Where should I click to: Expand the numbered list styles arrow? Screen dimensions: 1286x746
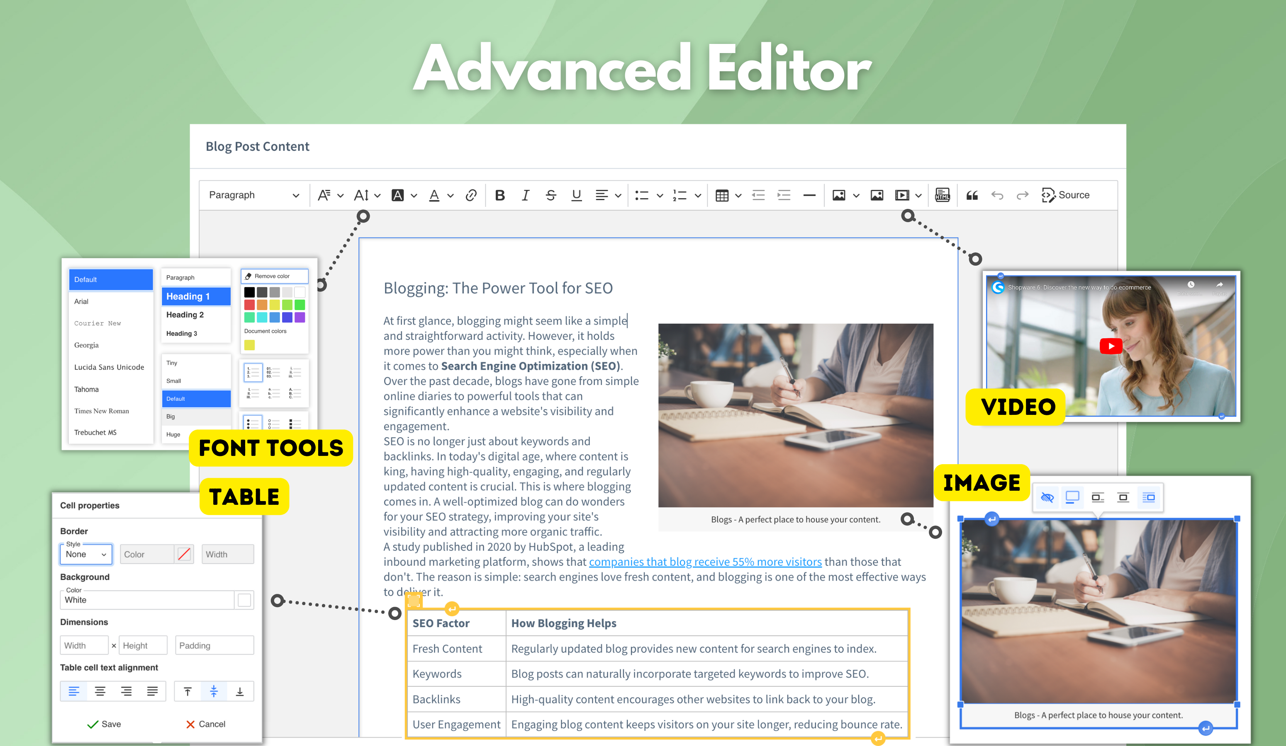tap(698, 195)
